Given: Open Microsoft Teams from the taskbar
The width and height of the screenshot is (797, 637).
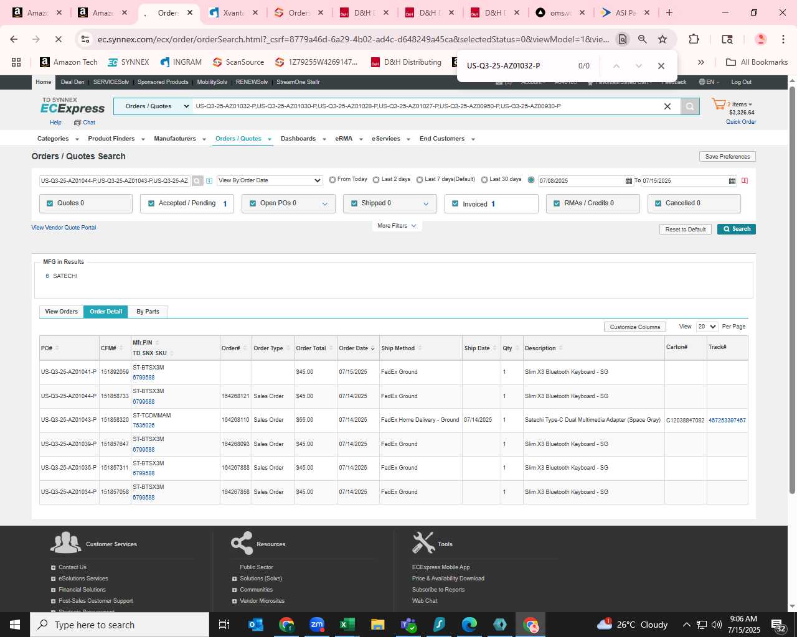Looking at the screenshot, I should [408, 625].
